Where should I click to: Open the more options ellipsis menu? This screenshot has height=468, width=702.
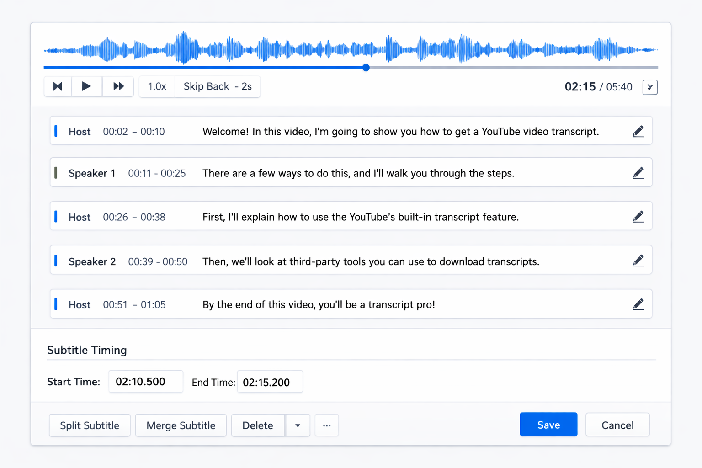click(327, 425)
